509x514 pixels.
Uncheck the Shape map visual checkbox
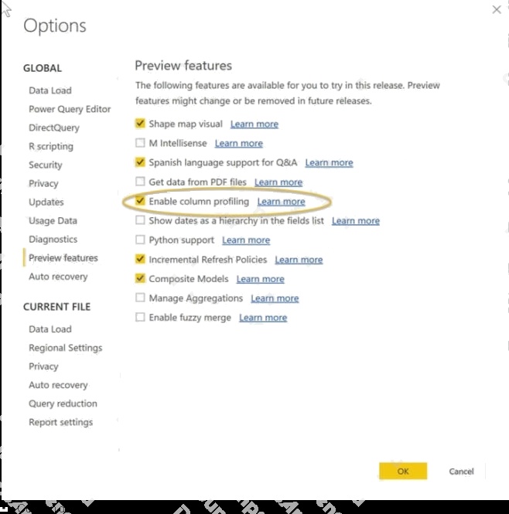(140, 124)
